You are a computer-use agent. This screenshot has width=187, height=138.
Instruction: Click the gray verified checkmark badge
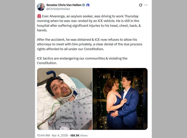click(84, 5)
